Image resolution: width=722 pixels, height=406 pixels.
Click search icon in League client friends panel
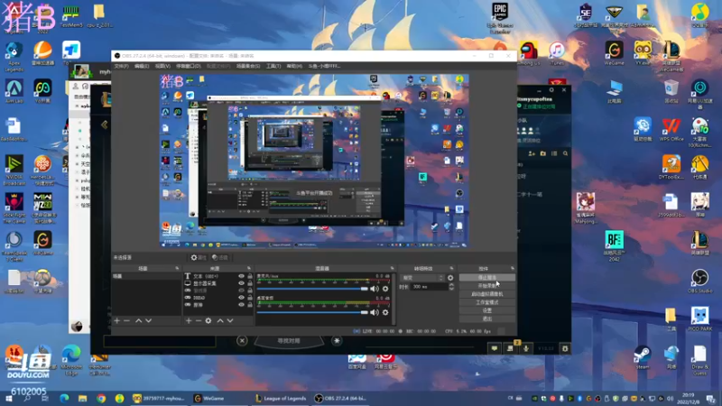(x=566, y=153)
